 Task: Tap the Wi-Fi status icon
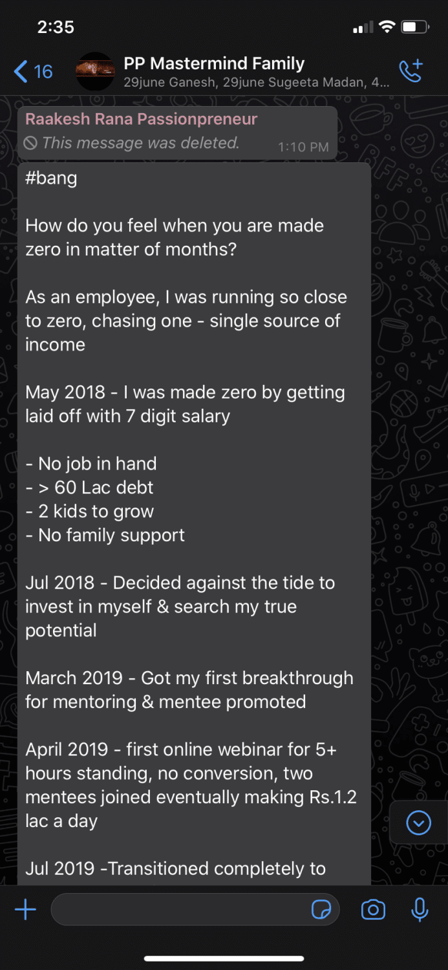point(387,27)
